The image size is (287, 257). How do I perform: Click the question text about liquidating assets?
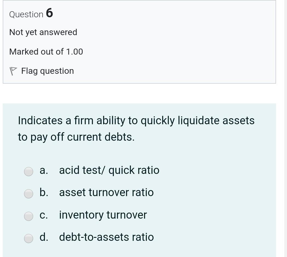(x=136, y=120)
